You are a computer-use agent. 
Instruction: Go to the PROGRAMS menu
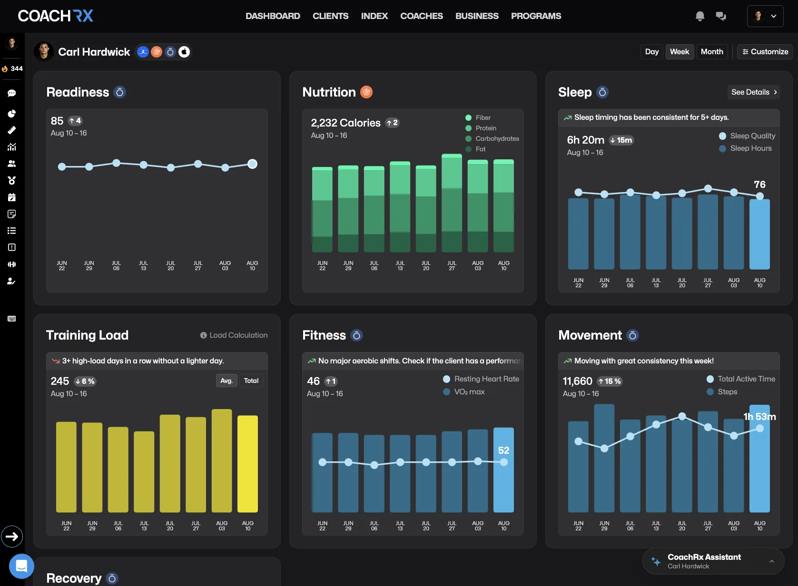coord(536,16)
